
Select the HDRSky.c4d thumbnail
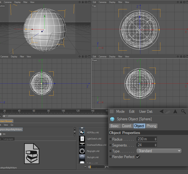tap(82, 132)
